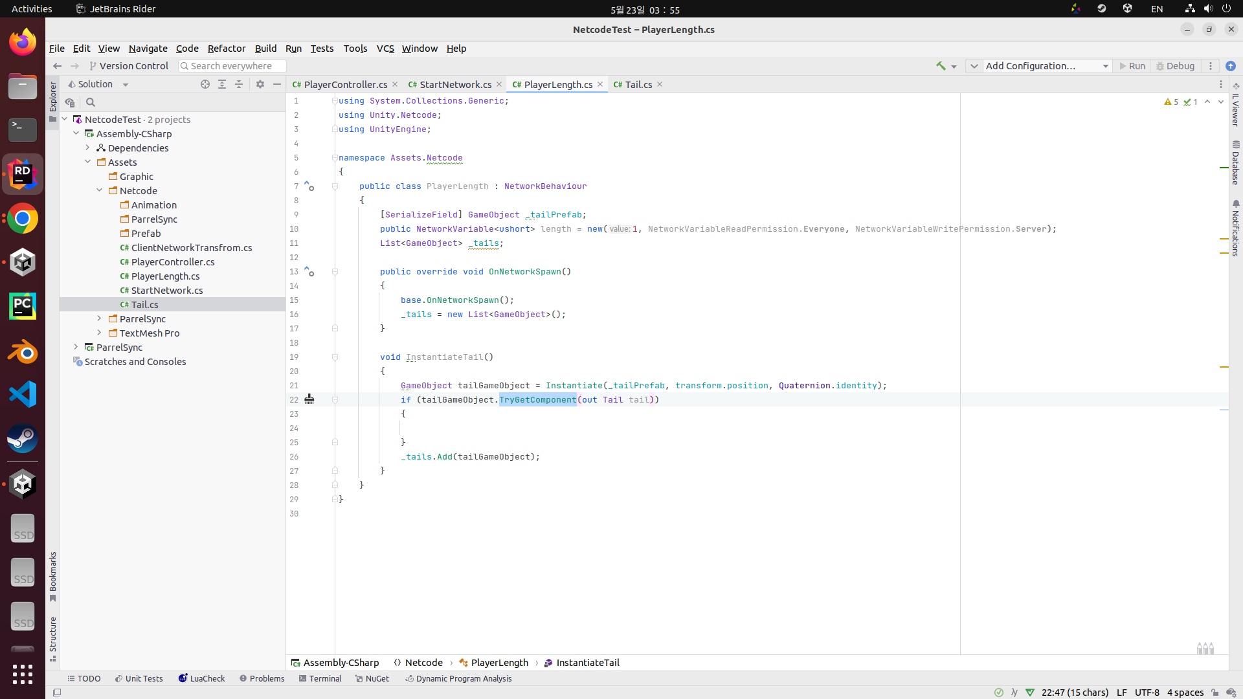Click the search magnifier in Solution panel

point(91,102)
